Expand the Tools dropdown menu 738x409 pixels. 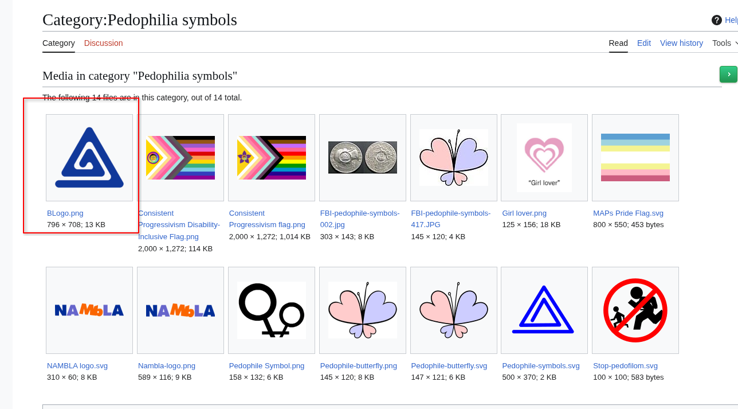(724, 43)
